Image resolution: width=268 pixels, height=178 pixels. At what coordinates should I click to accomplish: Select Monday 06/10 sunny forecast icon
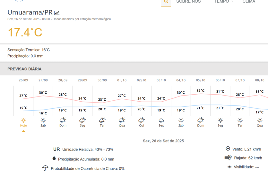pos(220,120)
